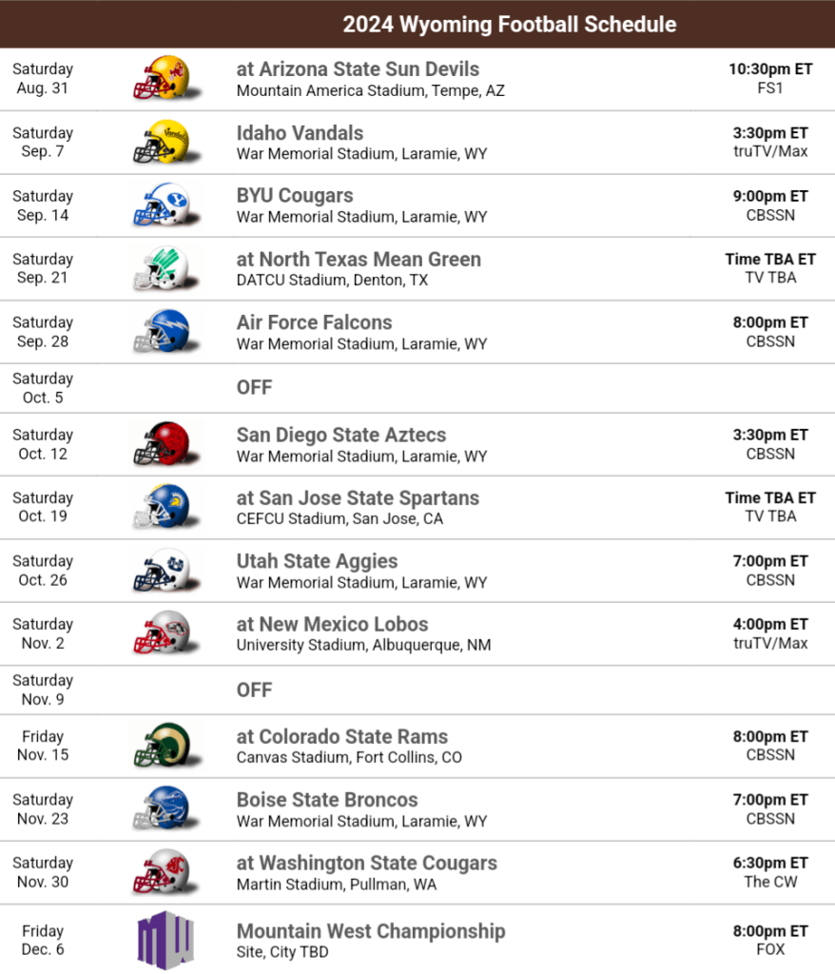Click the Mountain West Championship logo
The width and height of the screenshot is (835, 974).
pos(165,939)
